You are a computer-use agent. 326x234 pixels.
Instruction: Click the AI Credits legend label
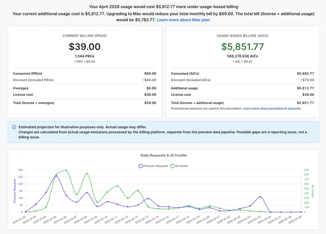click(181, 166)
